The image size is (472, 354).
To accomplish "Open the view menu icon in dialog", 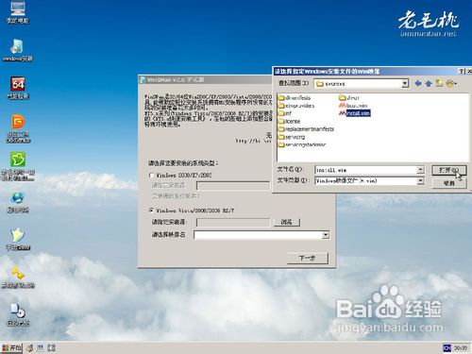I will click(x=451, y=83).
